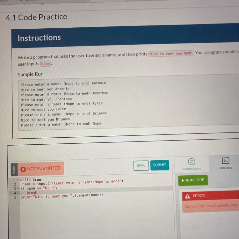The image size is (239, 239).
Task: Click the SyntaxError 'break' outside loop message
Action: tap(211, 206)
